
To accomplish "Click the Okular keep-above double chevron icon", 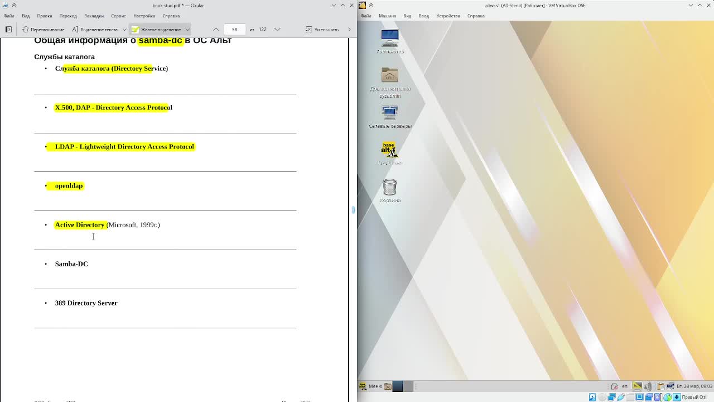I will click(14, 5).
